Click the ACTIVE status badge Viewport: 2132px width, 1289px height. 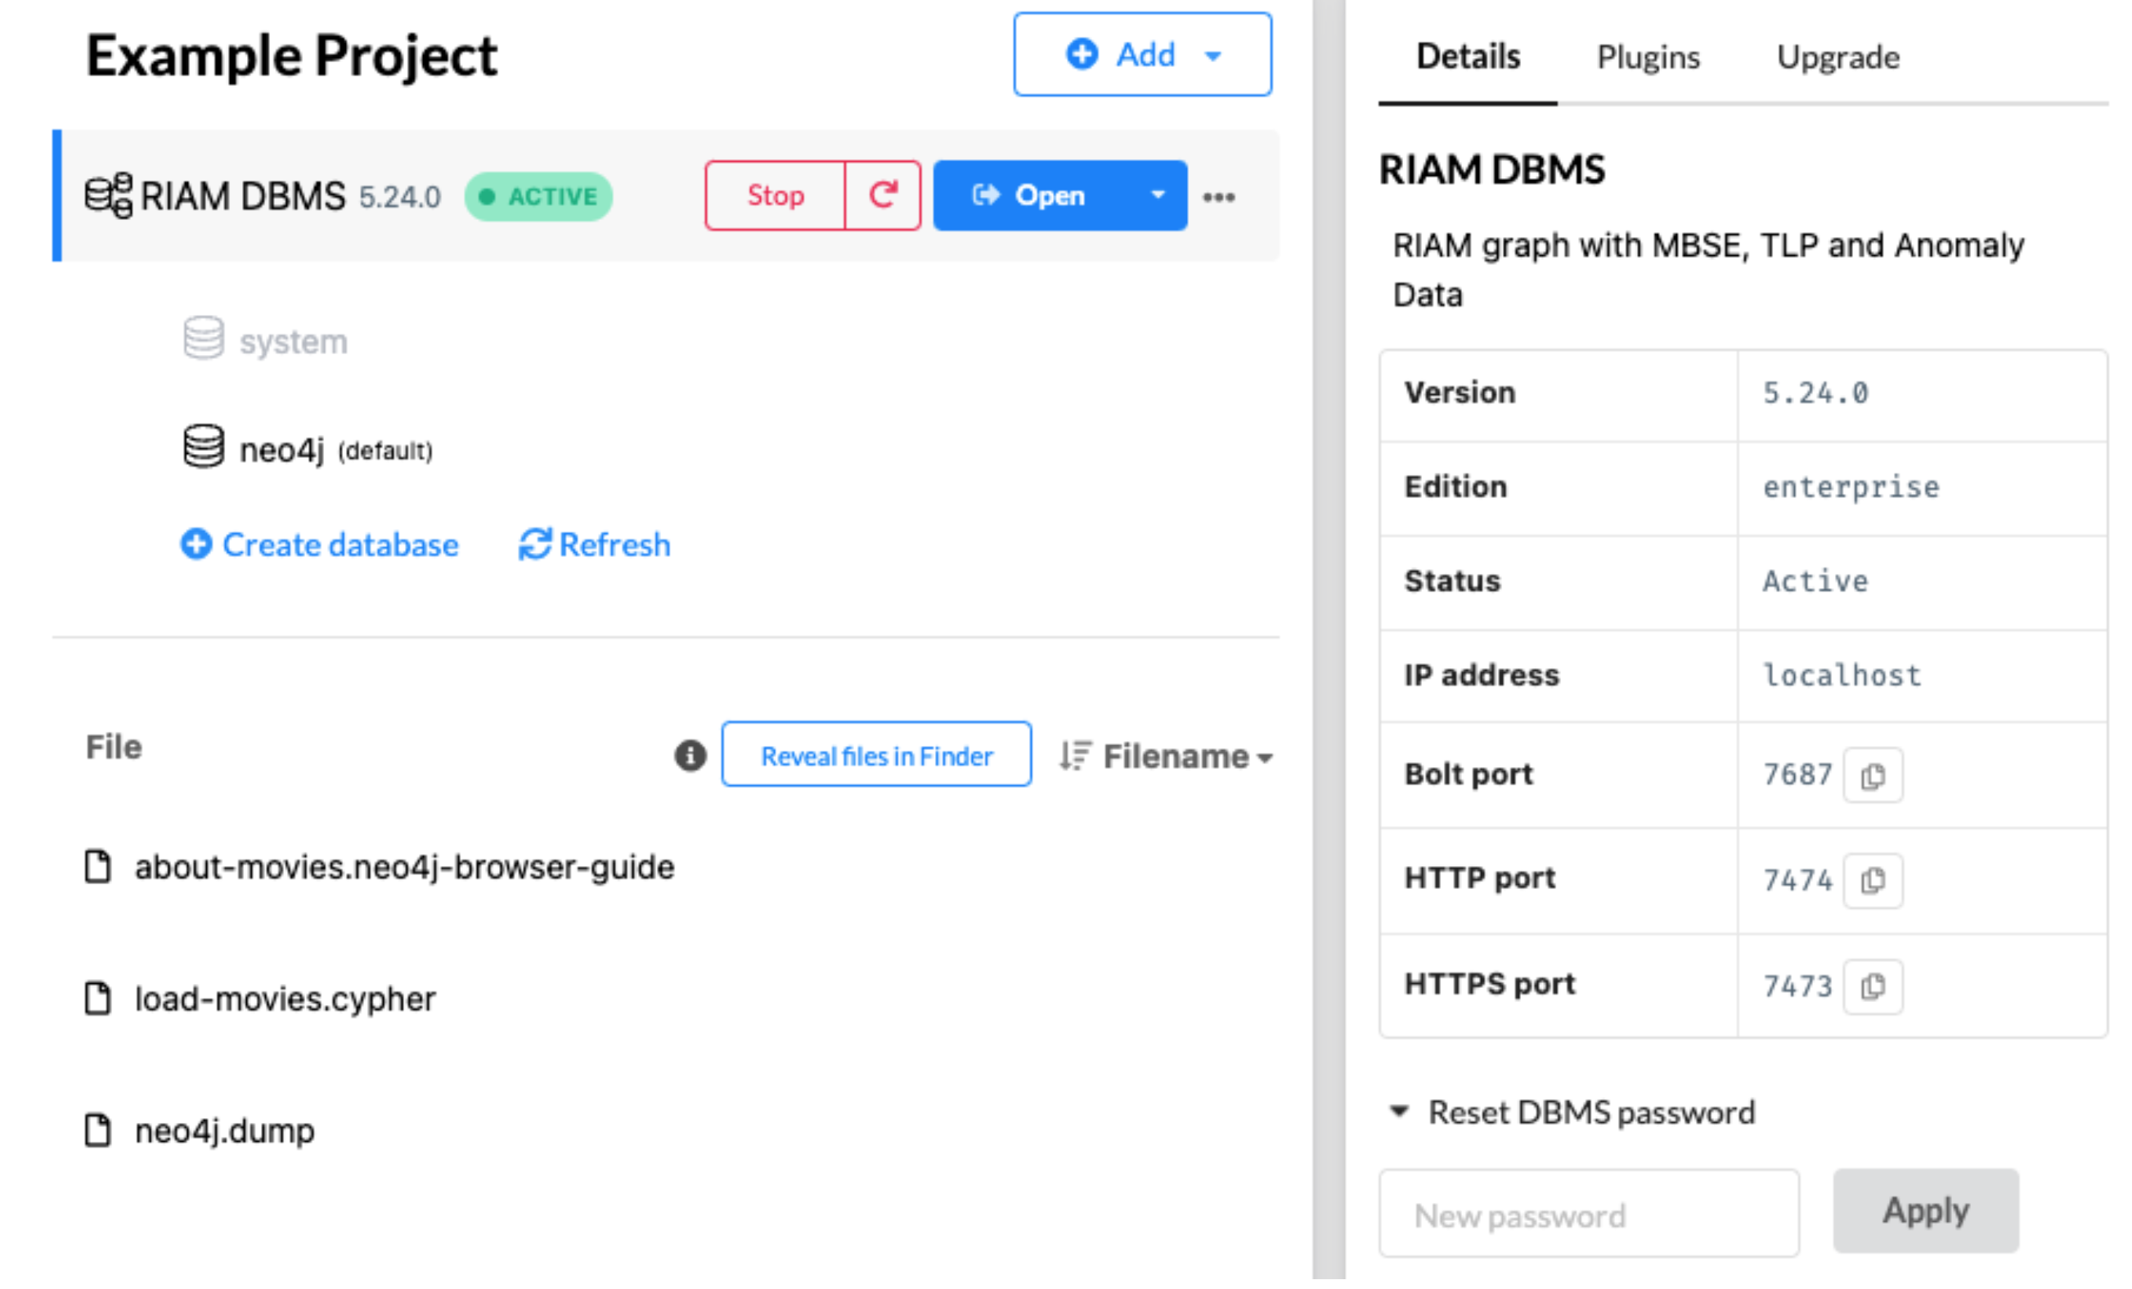(x=538, y=196)
